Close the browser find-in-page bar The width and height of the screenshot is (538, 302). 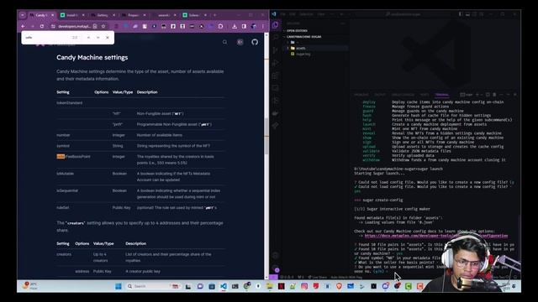(x=108, y=37)
